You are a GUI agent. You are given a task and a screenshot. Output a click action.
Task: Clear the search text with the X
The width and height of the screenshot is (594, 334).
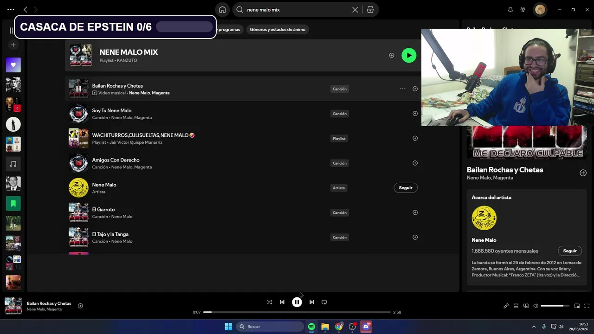(355, 10)
